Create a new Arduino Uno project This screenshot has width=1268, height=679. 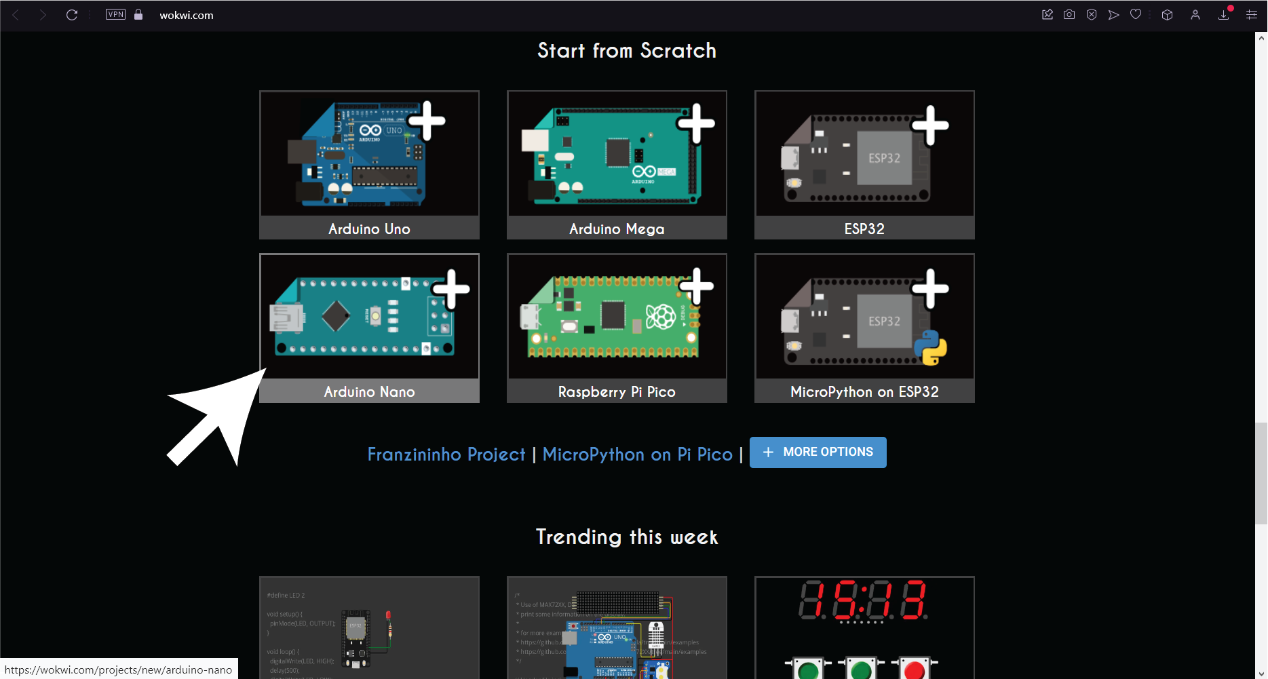369,165
